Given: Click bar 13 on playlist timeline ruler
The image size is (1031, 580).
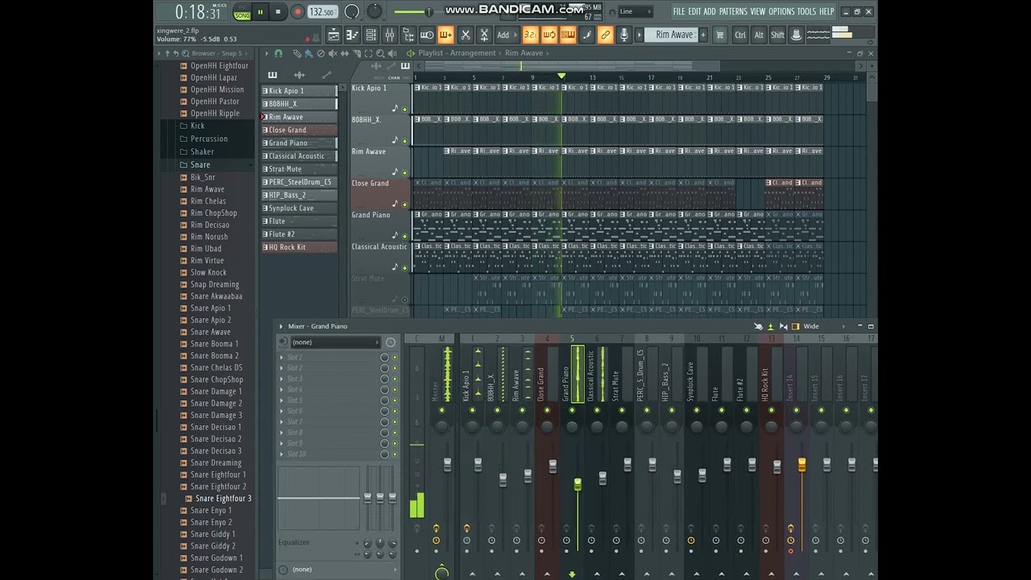Looking at the screenshot, I should 591,77.
